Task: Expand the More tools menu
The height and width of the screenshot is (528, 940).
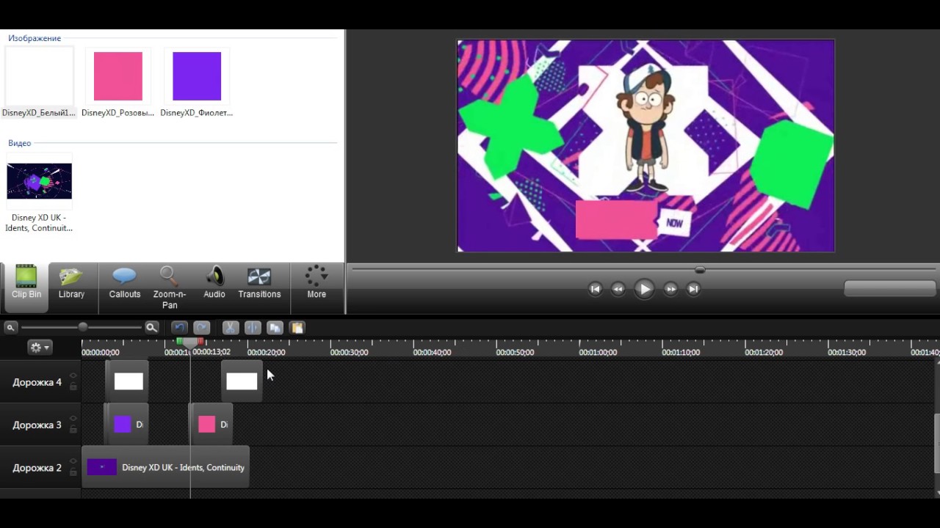Action: click(x=317, y=283)
